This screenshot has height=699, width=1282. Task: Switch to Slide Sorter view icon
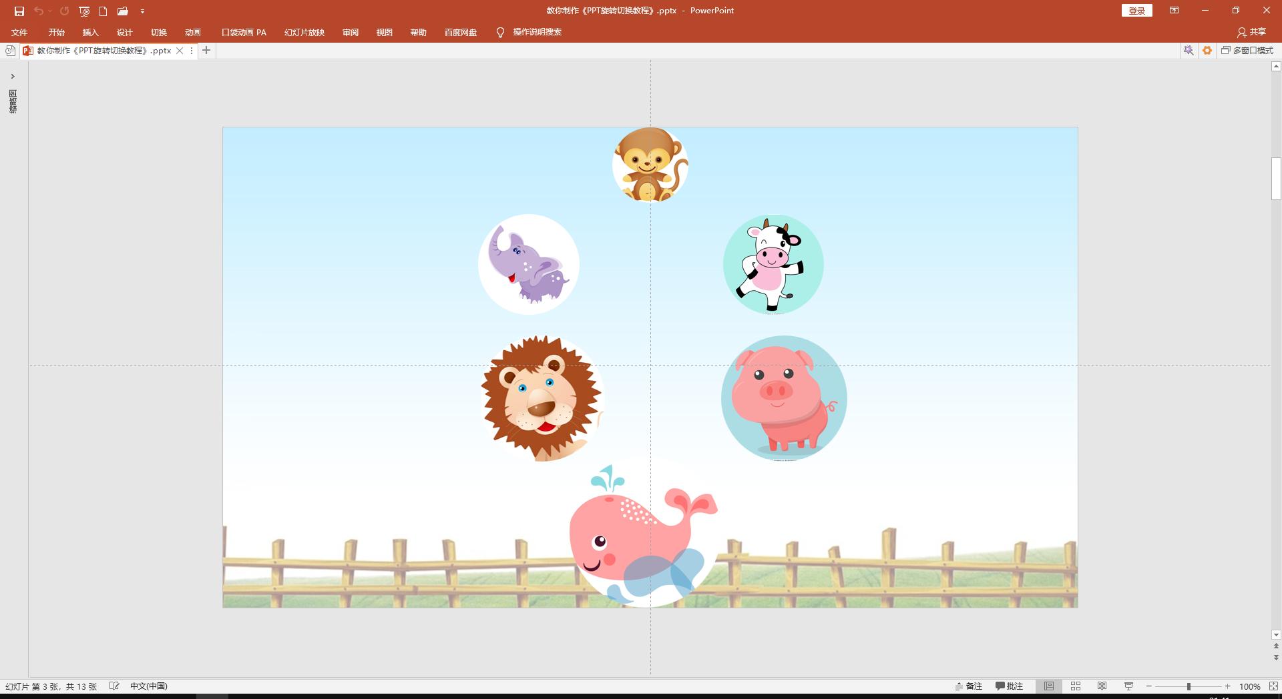point(1076,686)
